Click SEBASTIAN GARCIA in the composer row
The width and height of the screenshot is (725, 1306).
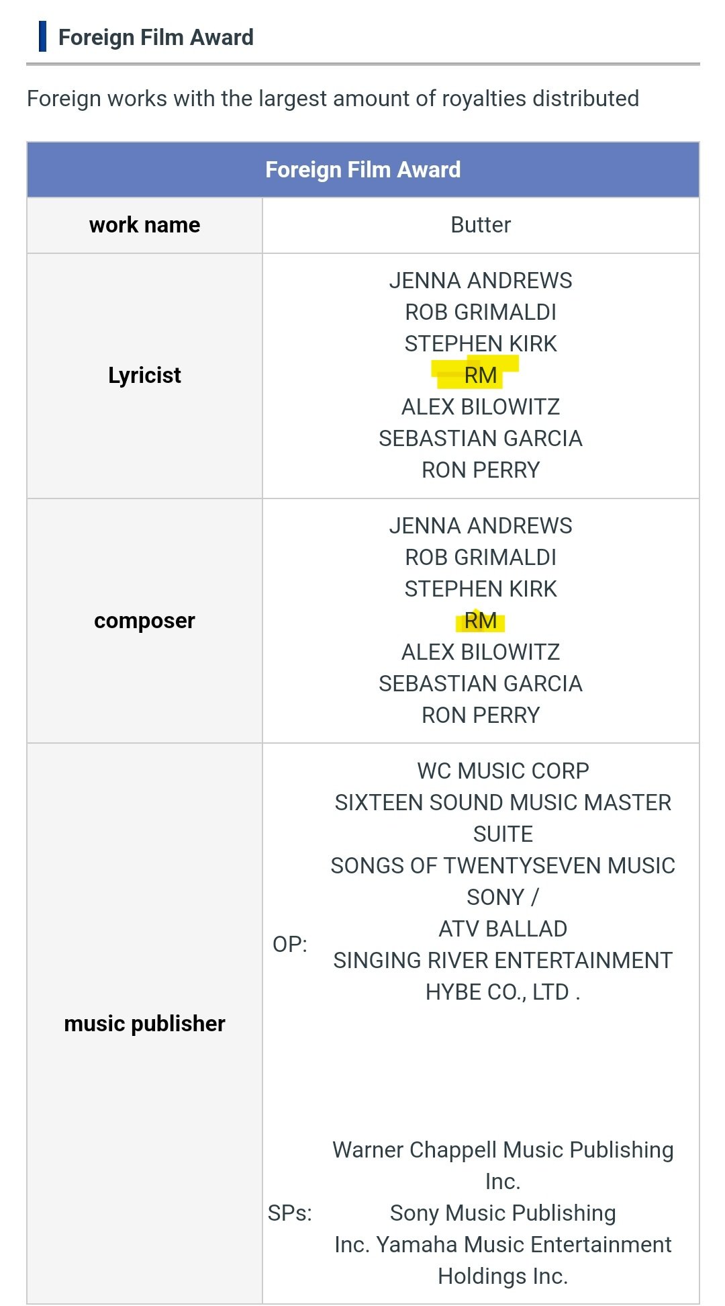(481, 684)
